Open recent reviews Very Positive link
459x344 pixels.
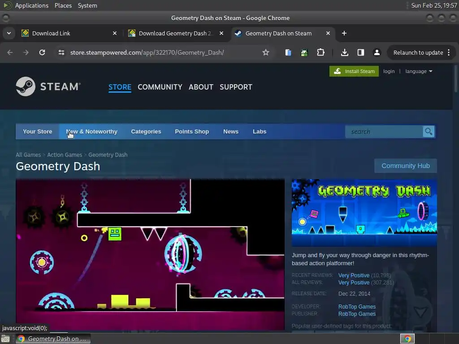coord(354,275)
